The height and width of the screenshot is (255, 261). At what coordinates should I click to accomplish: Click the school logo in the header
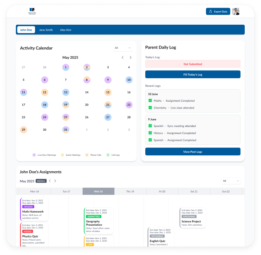pyautogui.click(x=32, y=11)
